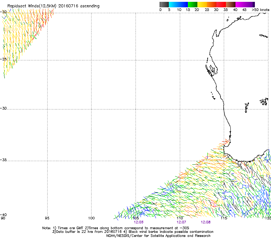Click the -40 latitude axis label
This screenshot has height=238, width=271.
click(x=3, y=215)
